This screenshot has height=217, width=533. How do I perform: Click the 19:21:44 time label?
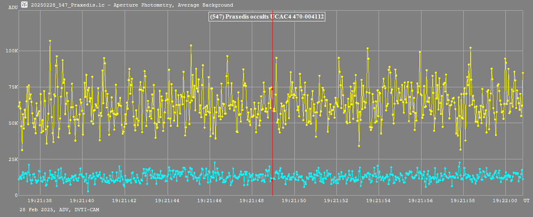point(167,201)
